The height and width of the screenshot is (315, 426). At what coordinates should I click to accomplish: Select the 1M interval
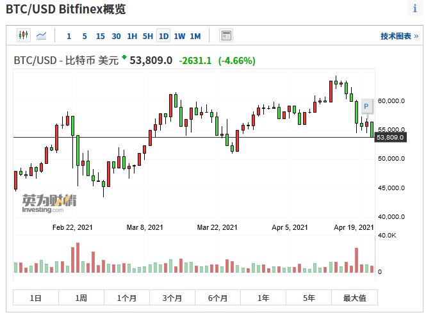coord(195,36)
